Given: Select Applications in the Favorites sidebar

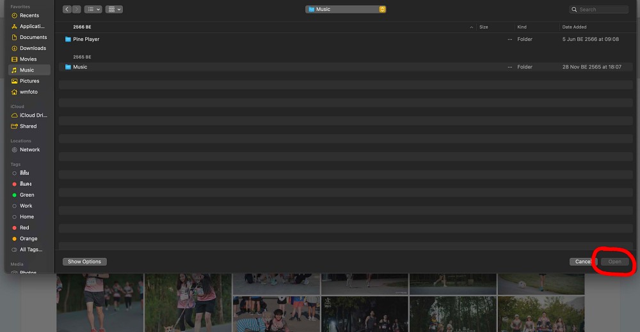Looking at the screenshot, I should (x=31, y=26).
